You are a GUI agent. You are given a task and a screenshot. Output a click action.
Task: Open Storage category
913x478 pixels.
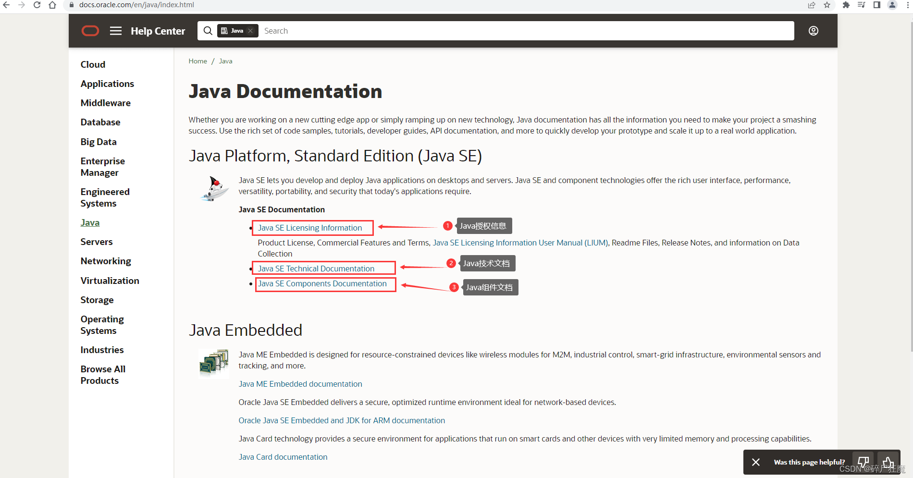tap(97, 300)
